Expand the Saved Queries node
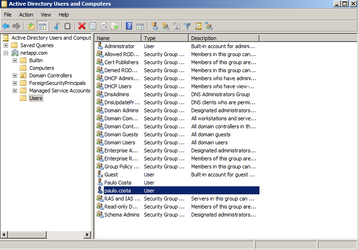The width and height of the screenshot is (359, 250). (6, 45)
